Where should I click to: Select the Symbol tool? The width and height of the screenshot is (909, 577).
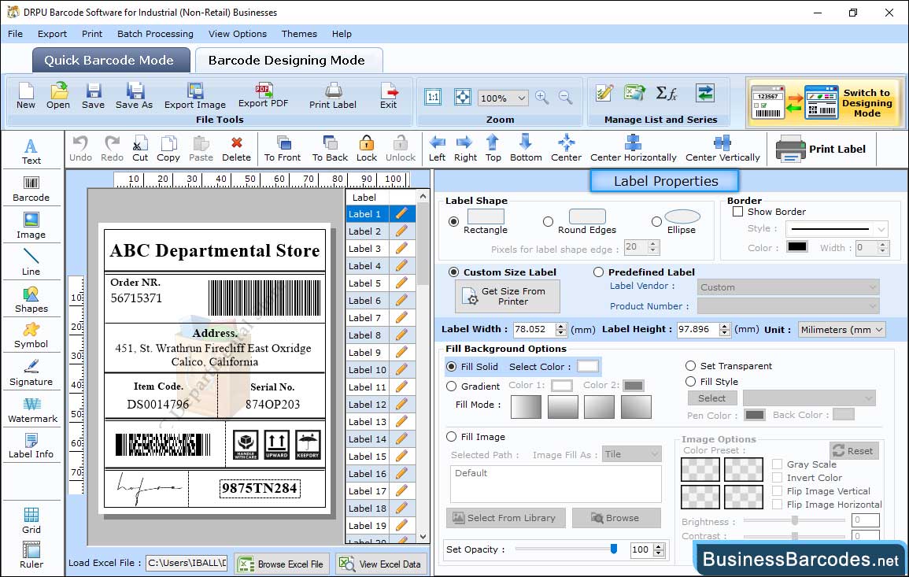[x=31, y=336]
